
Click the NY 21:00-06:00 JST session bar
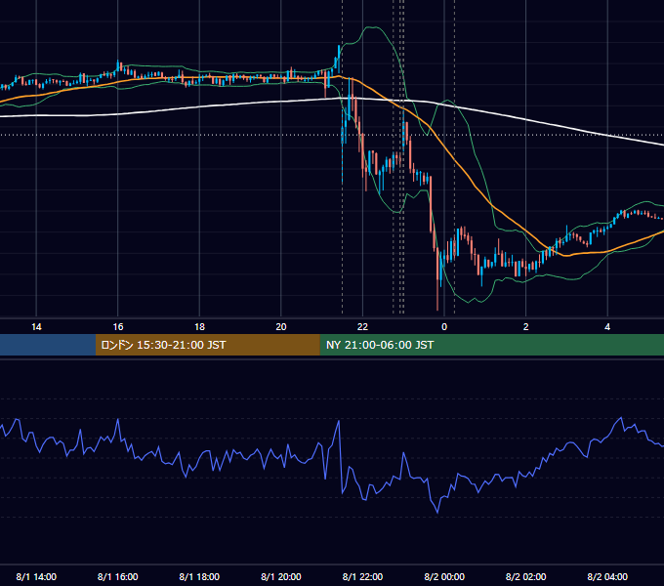491,345
